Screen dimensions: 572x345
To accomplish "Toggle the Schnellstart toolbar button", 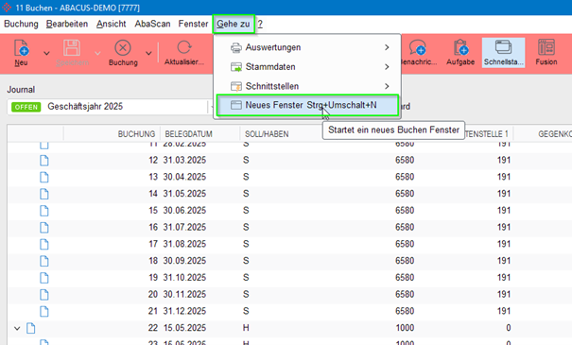I will tap(503, 53).
